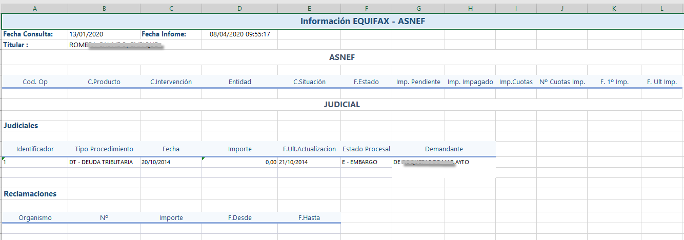
Task: Select column G header
Action: [418, 8]
